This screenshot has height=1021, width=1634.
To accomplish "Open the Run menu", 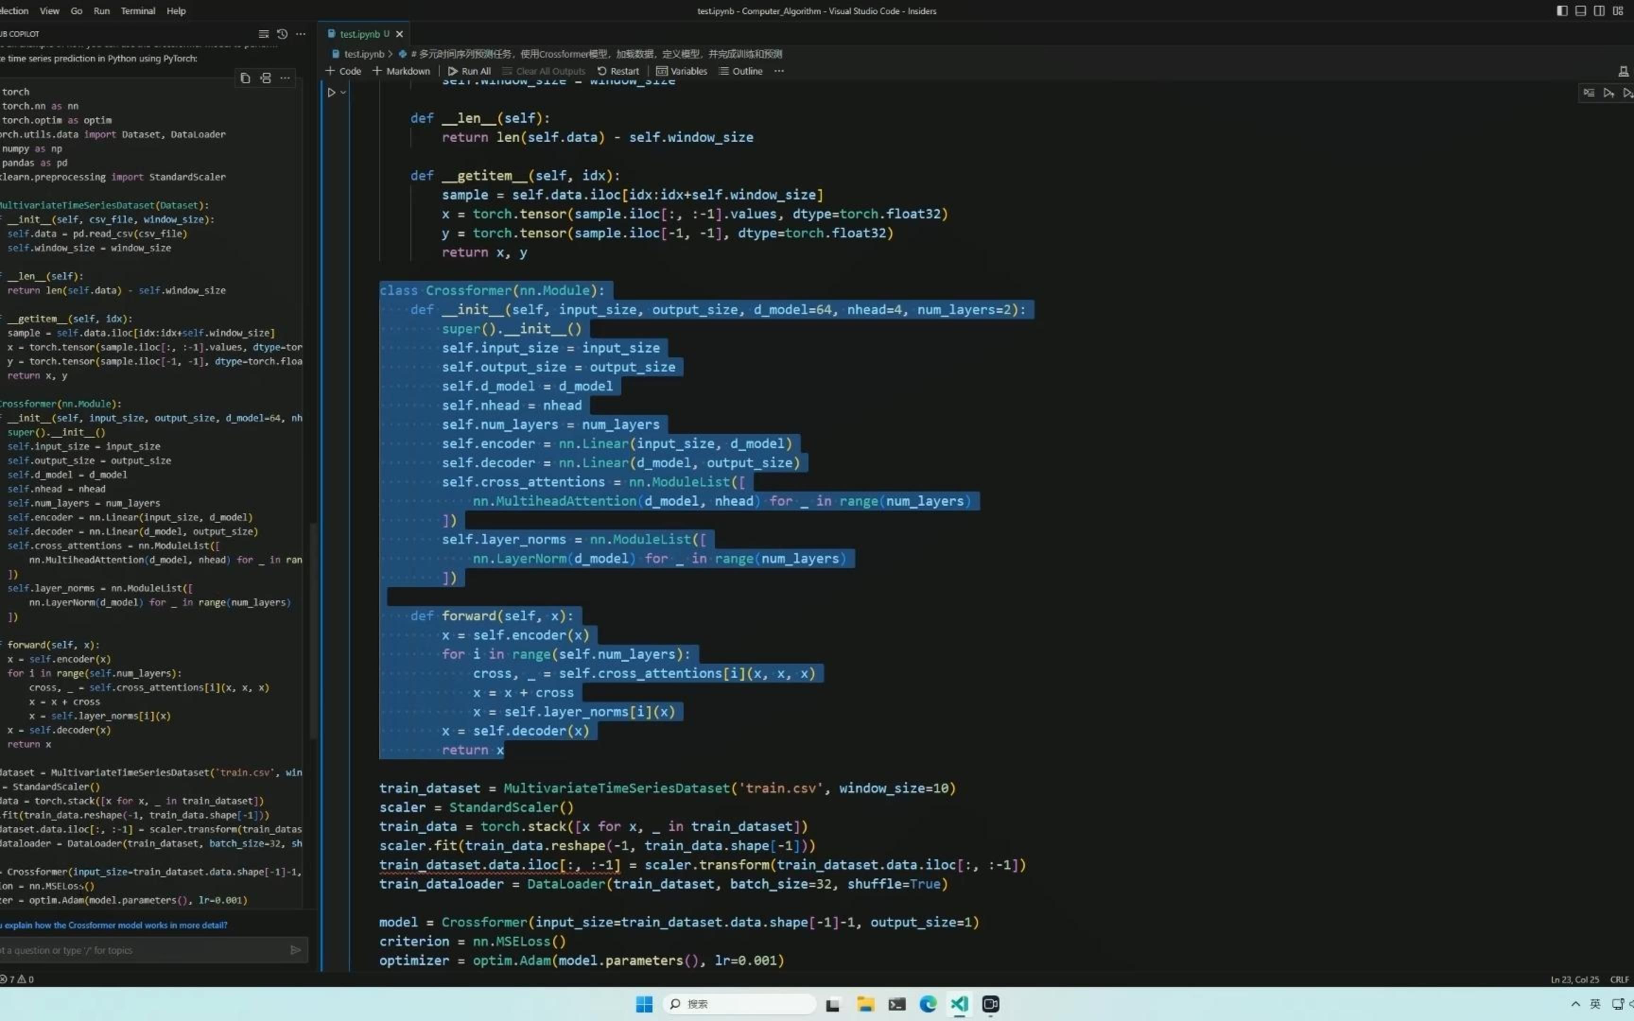I will click(x=101, y=11).
